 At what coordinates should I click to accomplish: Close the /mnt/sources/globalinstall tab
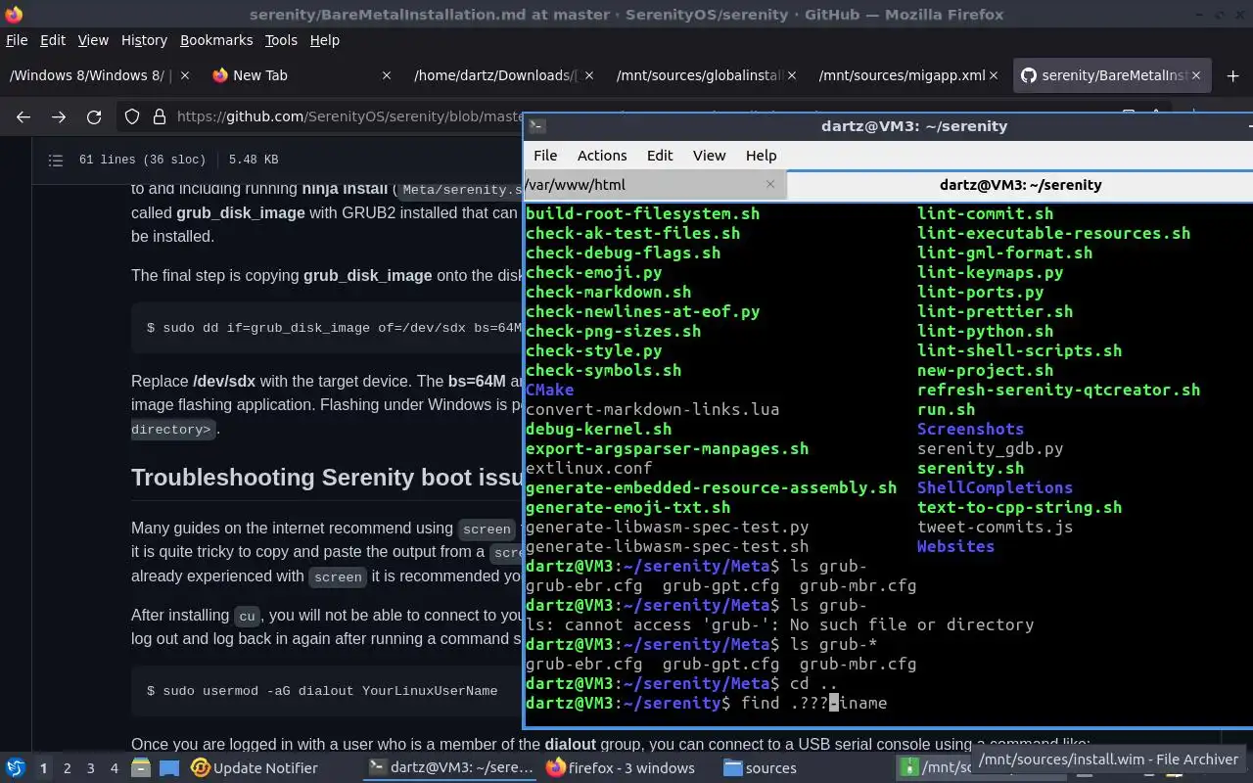click(x=792, y=75)
